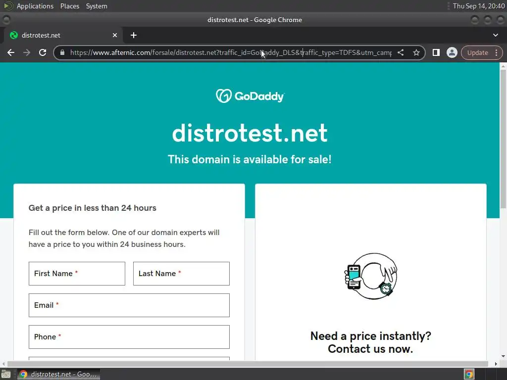Viewport: 507px width, 380px height.
Task: Click the Update Chrome button
Action: click(477, 52)
